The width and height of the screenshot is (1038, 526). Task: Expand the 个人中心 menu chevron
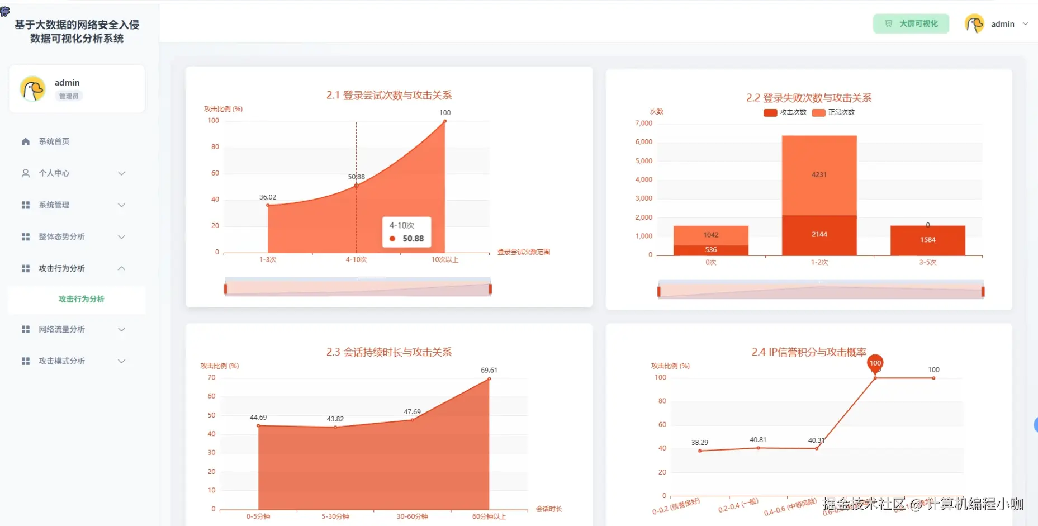coord(122,173)
